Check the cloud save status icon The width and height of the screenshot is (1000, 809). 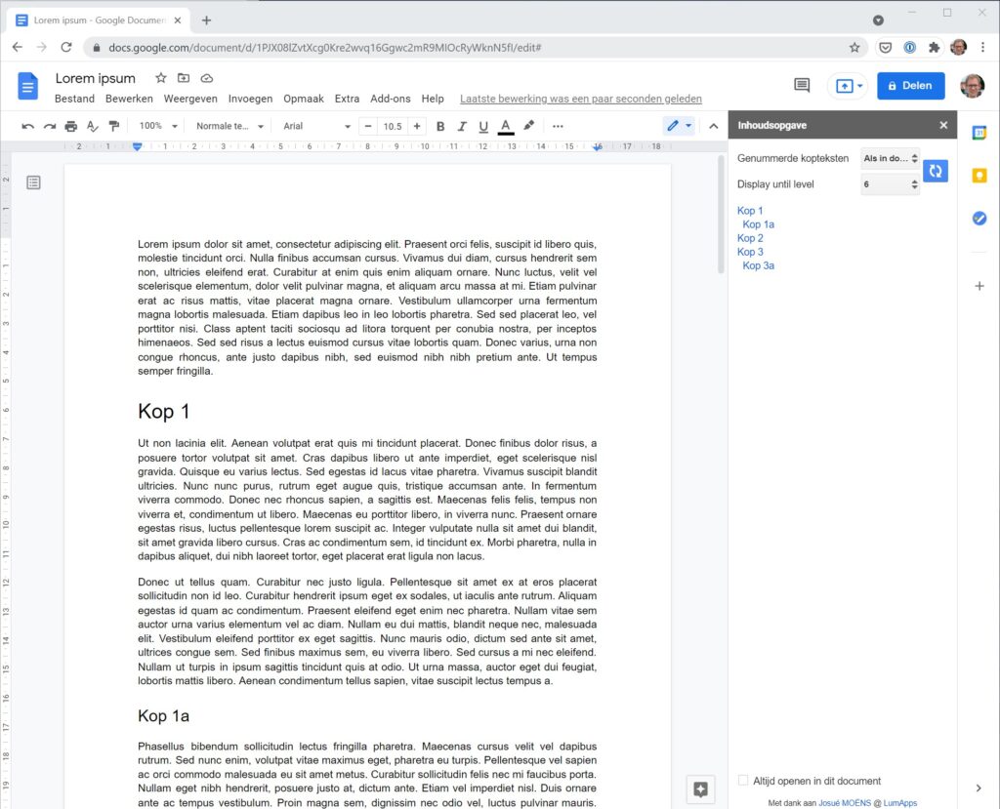click(x=207, y=78)
